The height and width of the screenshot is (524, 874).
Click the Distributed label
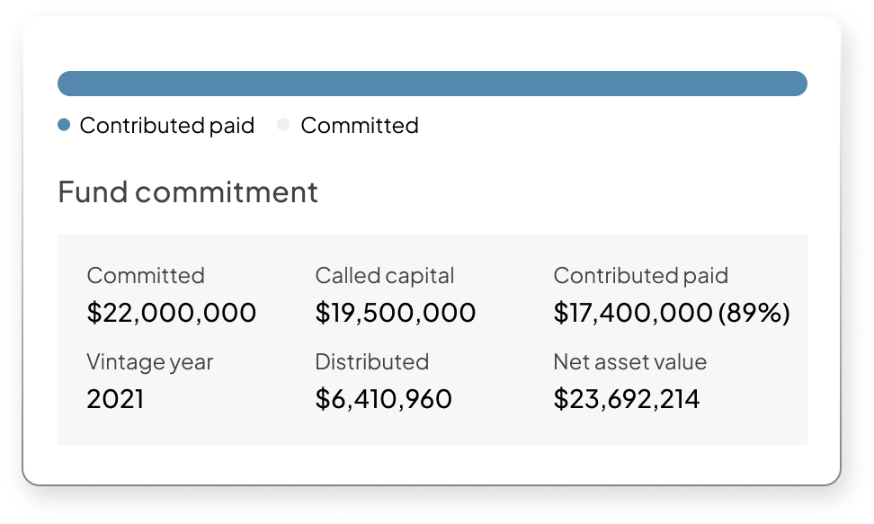point(371,362)
